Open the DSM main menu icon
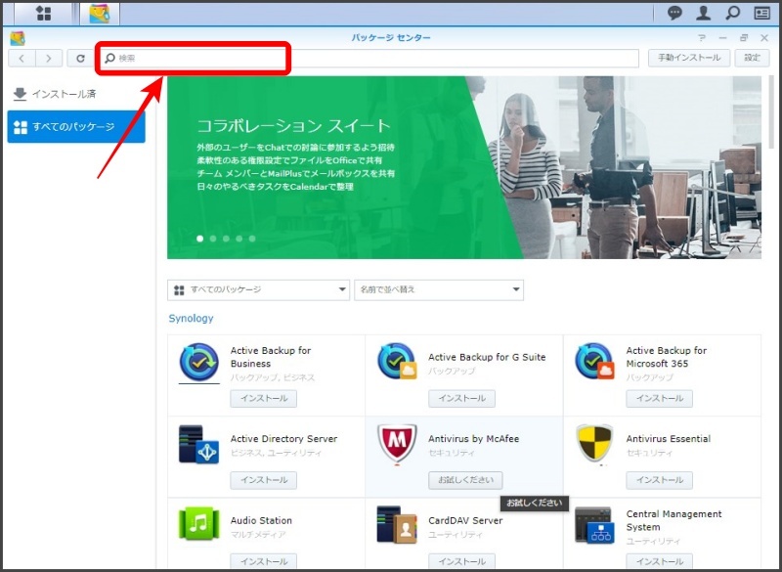The height and width of the screenshot is (572, 782). (x=43, y=14)
